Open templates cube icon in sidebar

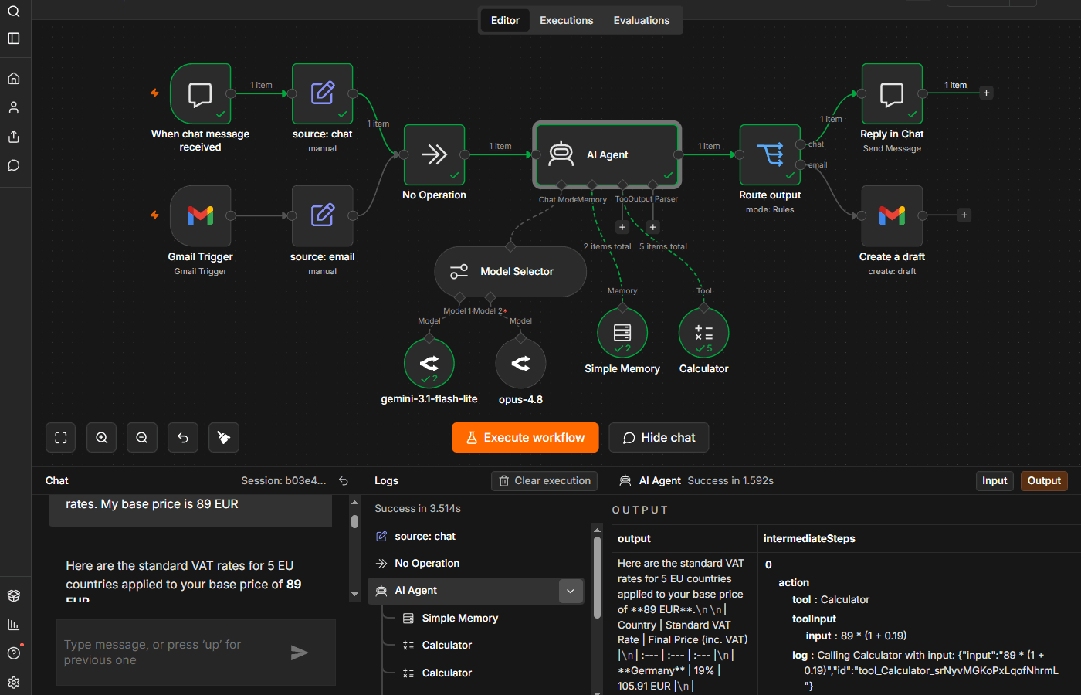(13, 595)
